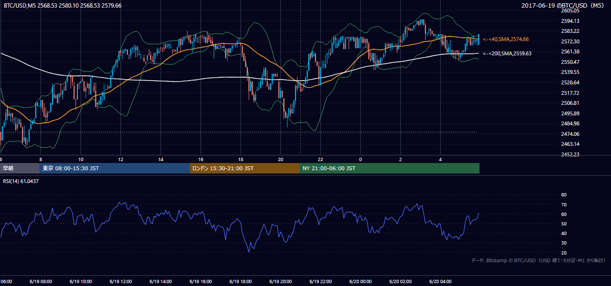Click the RSI 30 level axis label

(x=564, y=243)
